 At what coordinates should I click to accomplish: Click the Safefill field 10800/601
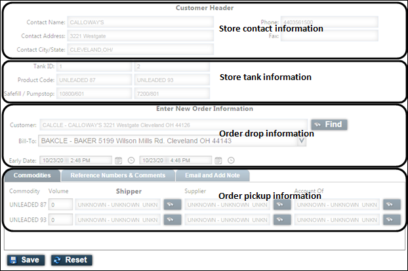94,94
